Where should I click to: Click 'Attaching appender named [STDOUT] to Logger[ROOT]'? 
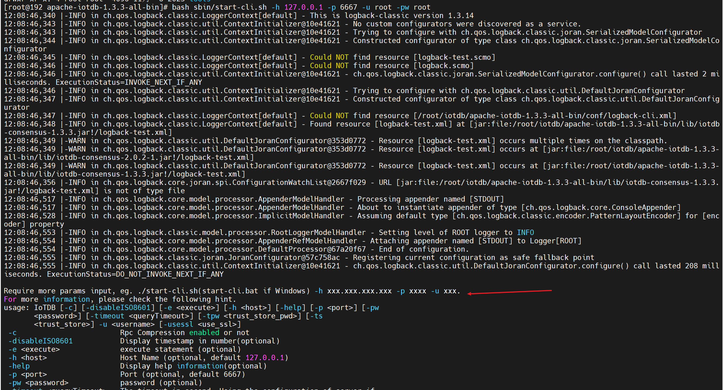coord(476,241)
